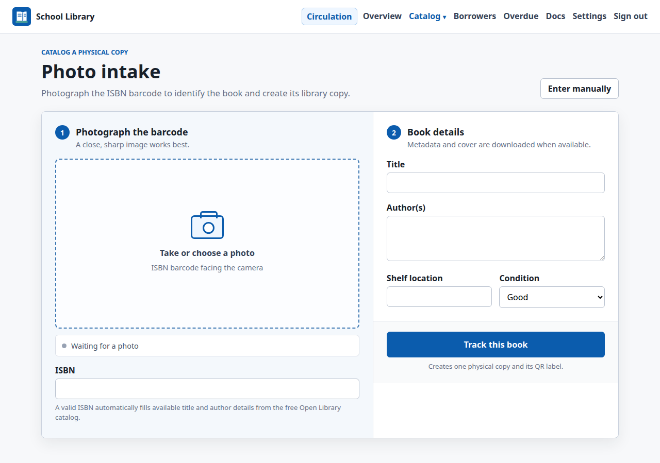The width and height of the screenshot is (660, 463).
Task: Click the Author(s) text area
Action: [x=496, y=238]
